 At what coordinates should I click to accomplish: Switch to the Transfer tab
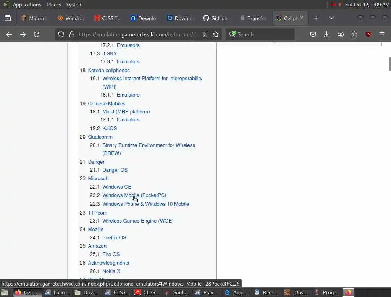[253, 18]
